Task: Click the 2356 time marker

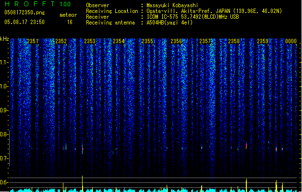Action: (x=176, y=41)
